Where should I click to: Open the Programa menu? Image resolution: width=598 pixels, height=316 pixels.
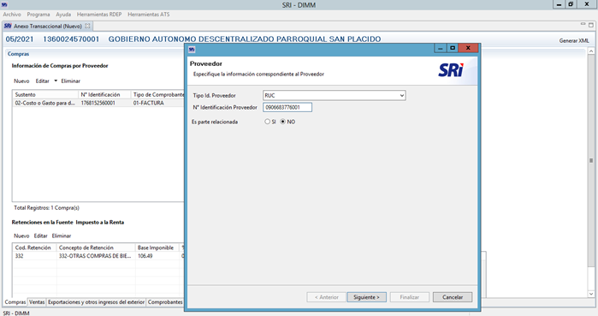38,15
